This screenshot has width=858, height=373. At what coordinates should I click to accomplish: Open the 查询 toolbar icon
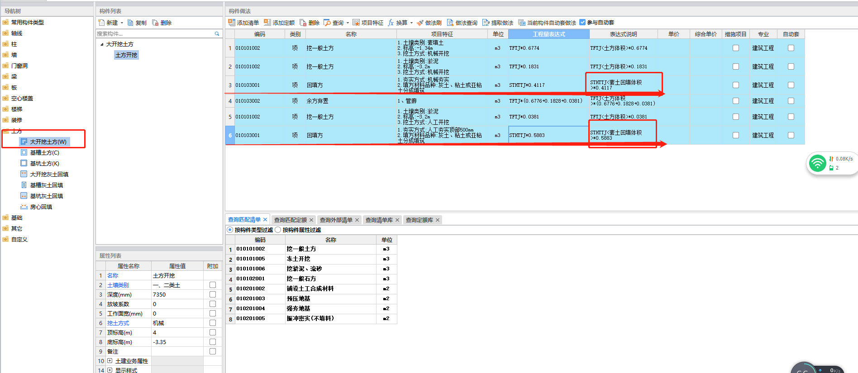pos(327,23)
